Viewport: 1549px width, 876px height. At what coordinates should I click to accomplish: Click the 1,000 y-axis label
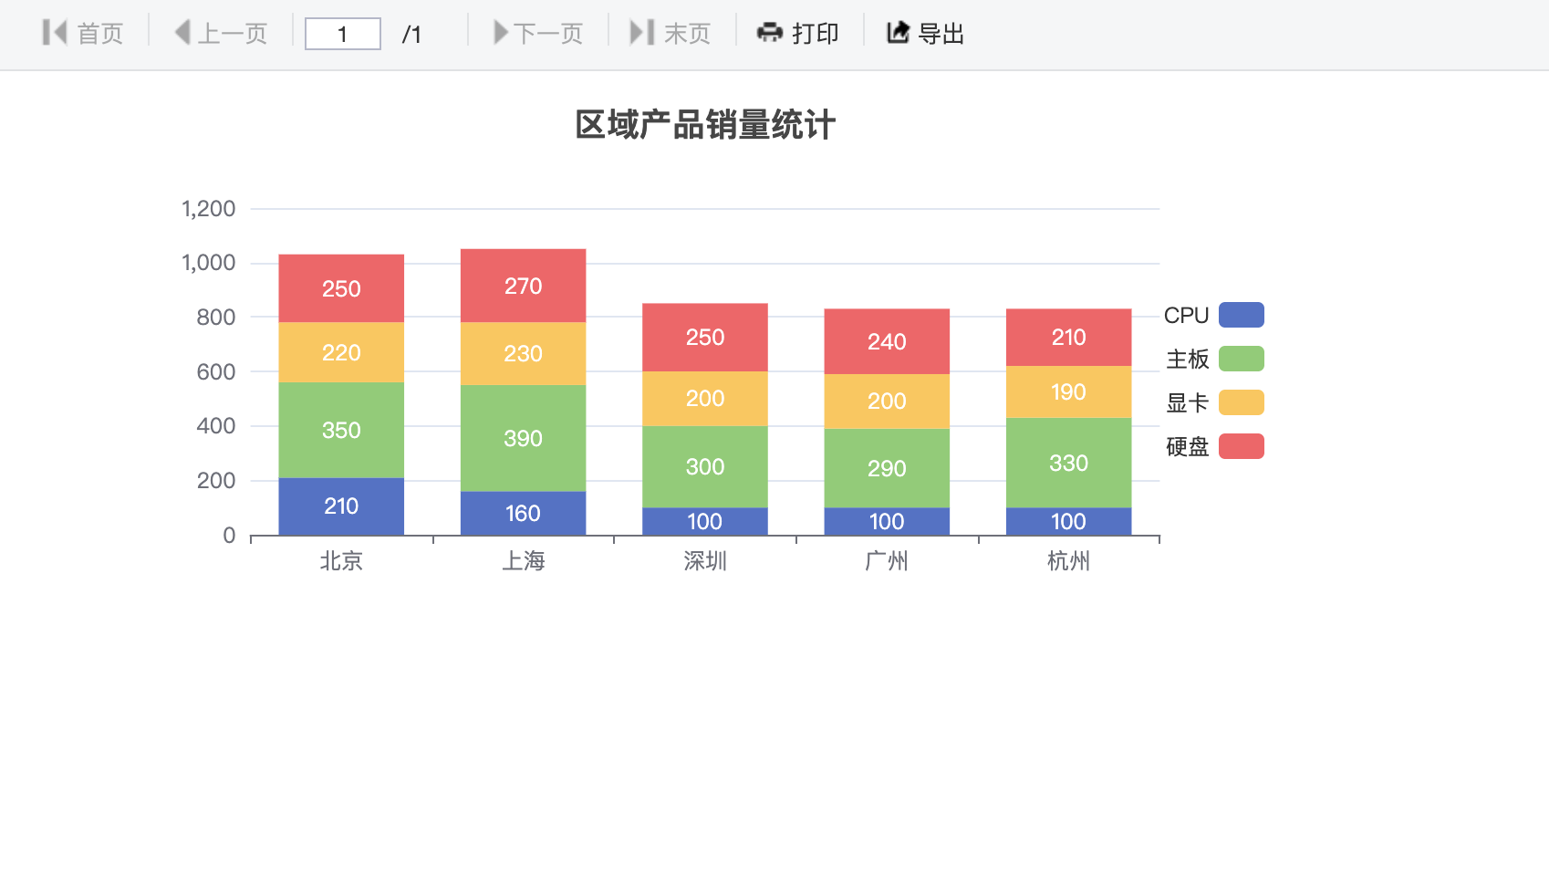pos(209,263)
